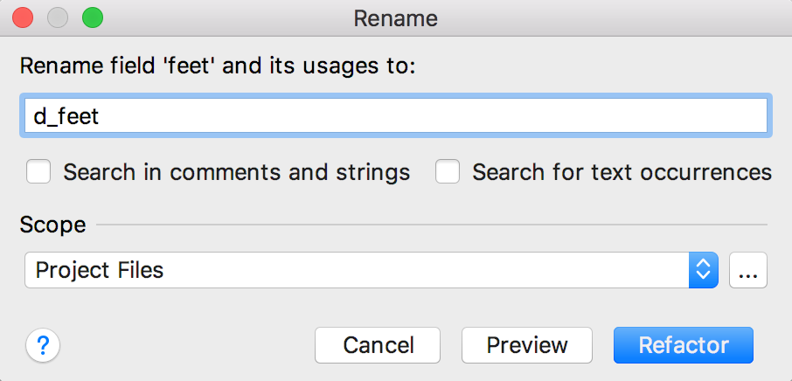The height and width of the screenshot is (381, 792).
Task: Click the blue scope dropdown arrows
Action: pos(704,270)
